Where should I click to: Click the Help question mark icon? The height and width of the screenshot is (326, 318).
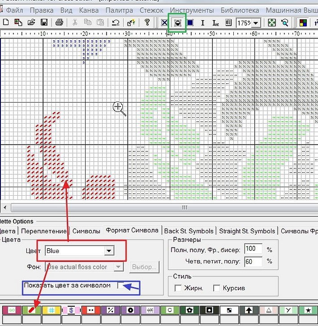147,22
